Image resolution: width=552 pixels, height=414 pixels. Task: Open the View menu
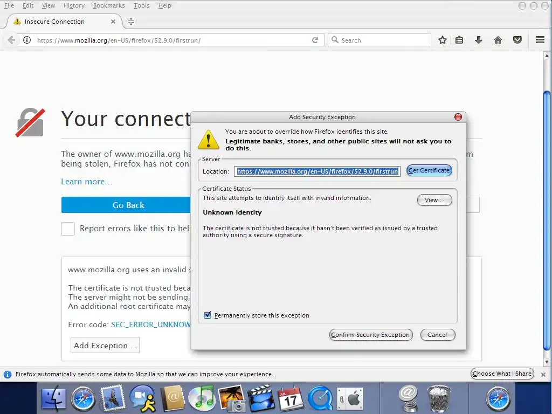(48, 5)
